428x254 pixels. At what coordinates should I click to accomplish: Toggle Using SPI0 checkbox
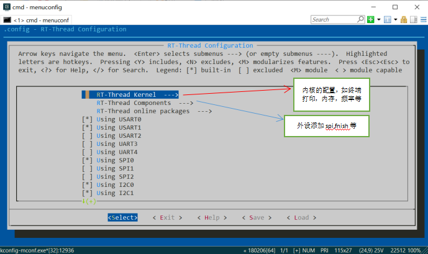point(87,160)
